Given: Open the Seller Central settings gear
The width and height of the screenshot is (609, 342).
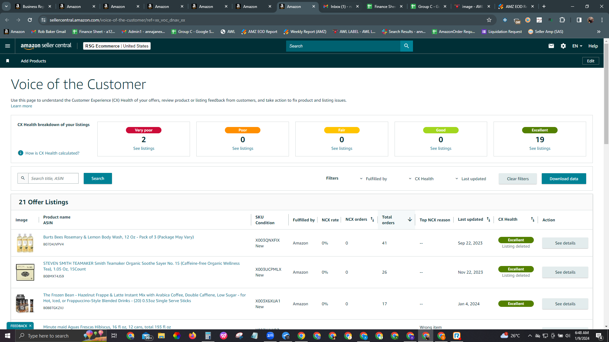Looking at the screenshot, I should [x=563, y=46].
